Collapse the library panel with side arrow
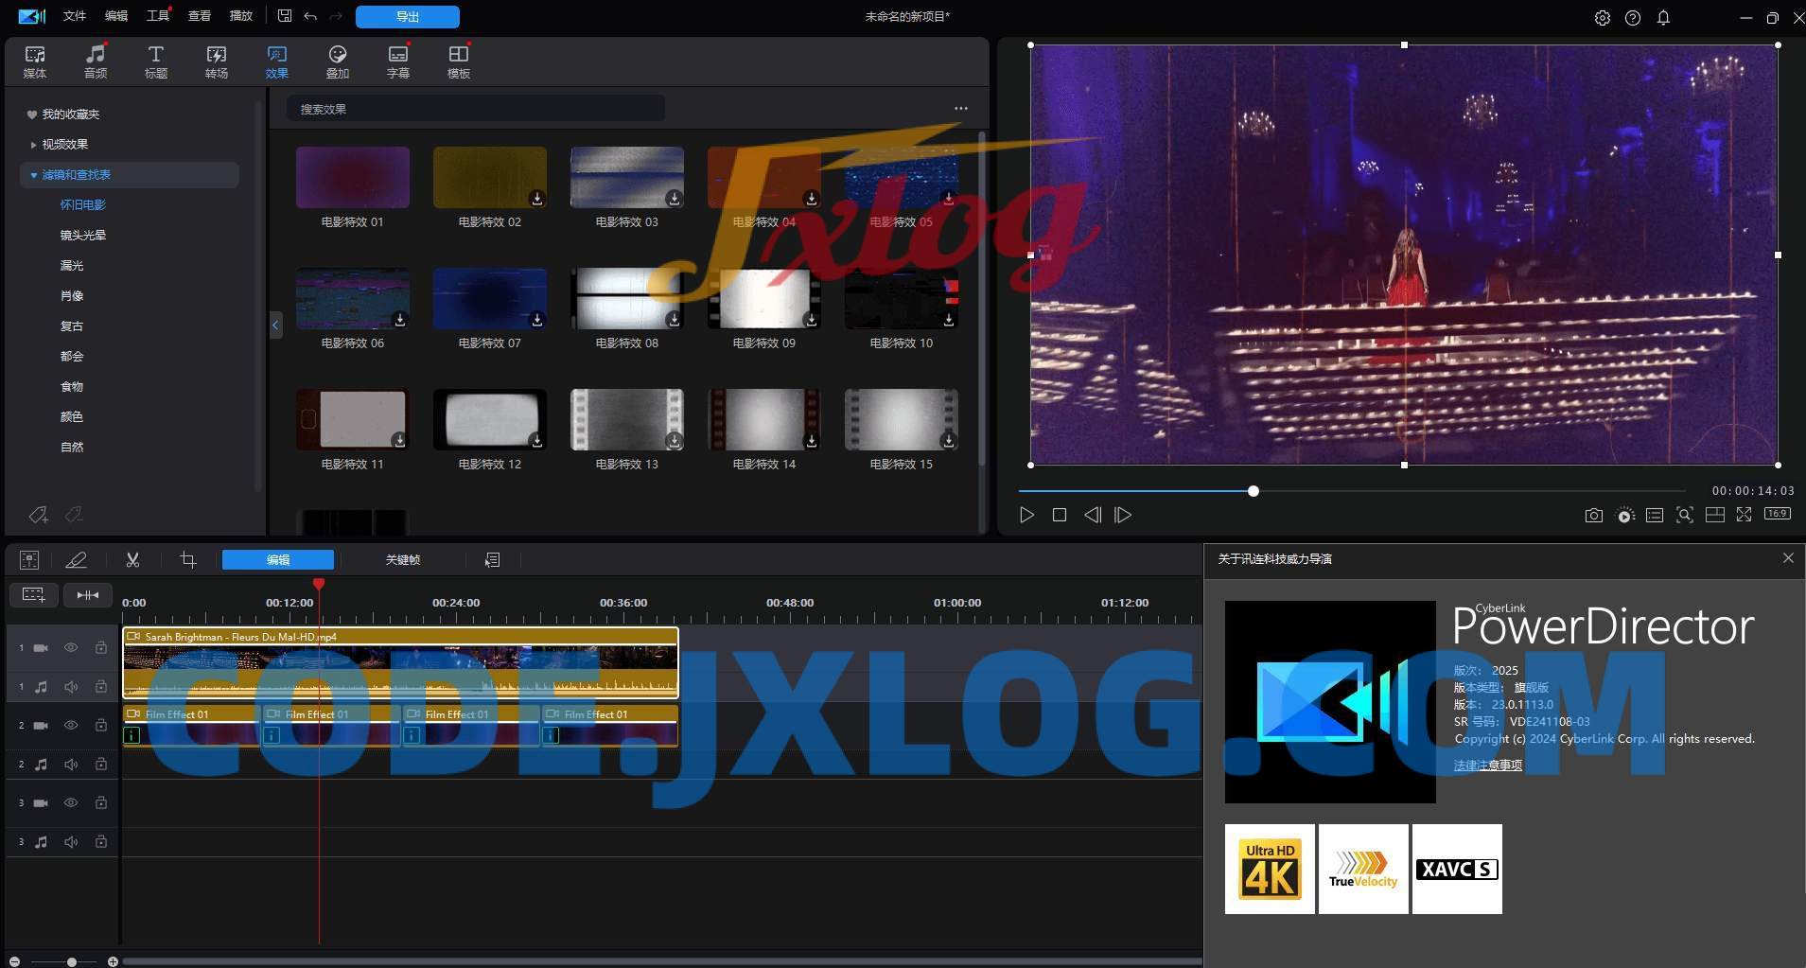This screenshot has width=1806, height=968. [x=275, y=326]
